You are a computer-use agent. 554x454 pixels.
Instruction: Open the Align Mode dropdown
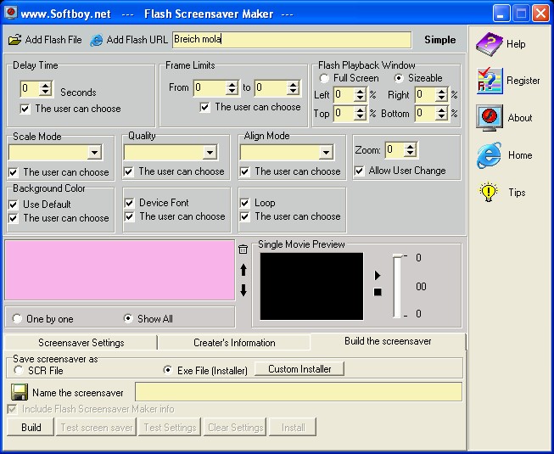click(326, 153)
